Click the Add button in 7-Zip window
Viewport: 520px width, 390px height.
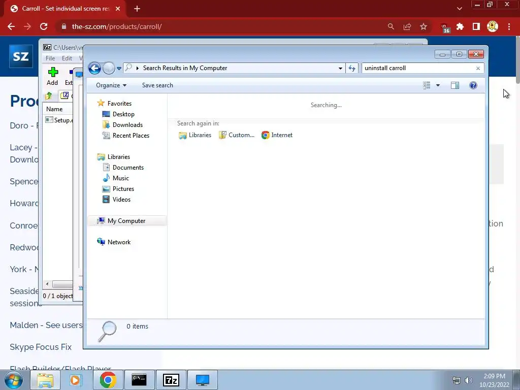click(52, 76)
